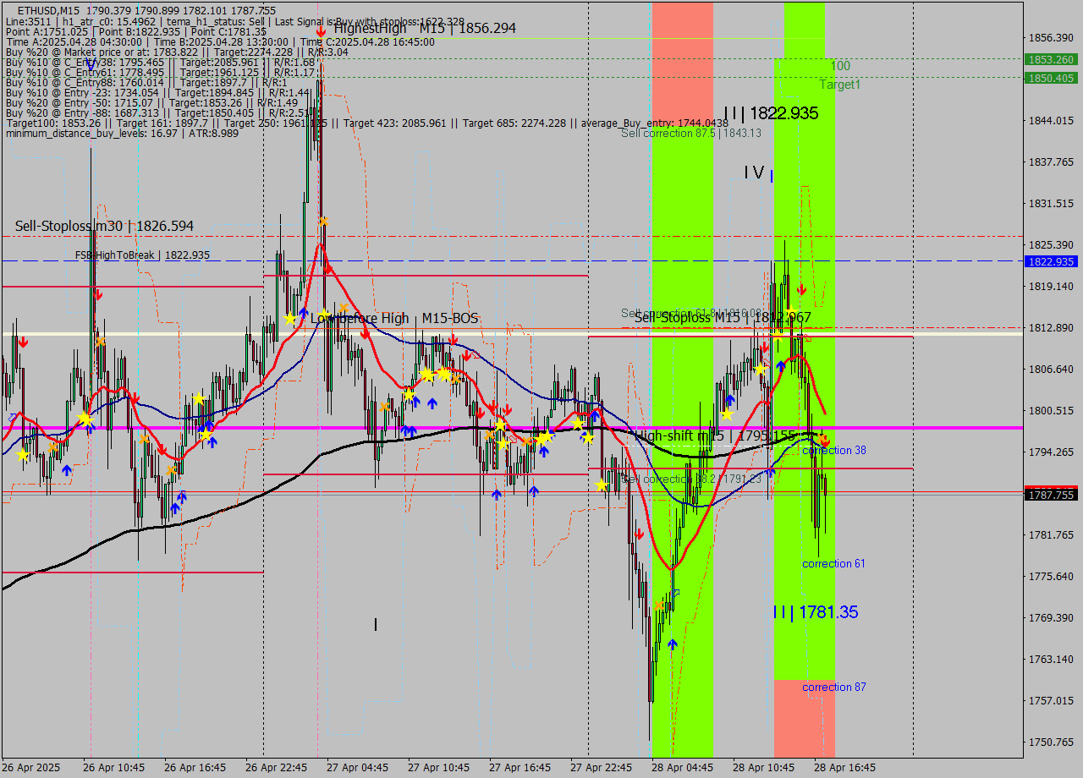
Task: Select the blue buy arrow near the 28 Apr low
Action: (672, 644)
